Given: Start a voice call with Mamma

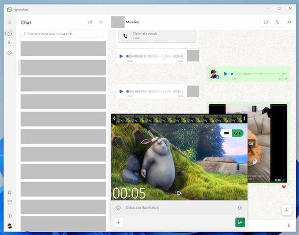Looking at the screenshot, I should pyautogui.click(x=277, y=23).
